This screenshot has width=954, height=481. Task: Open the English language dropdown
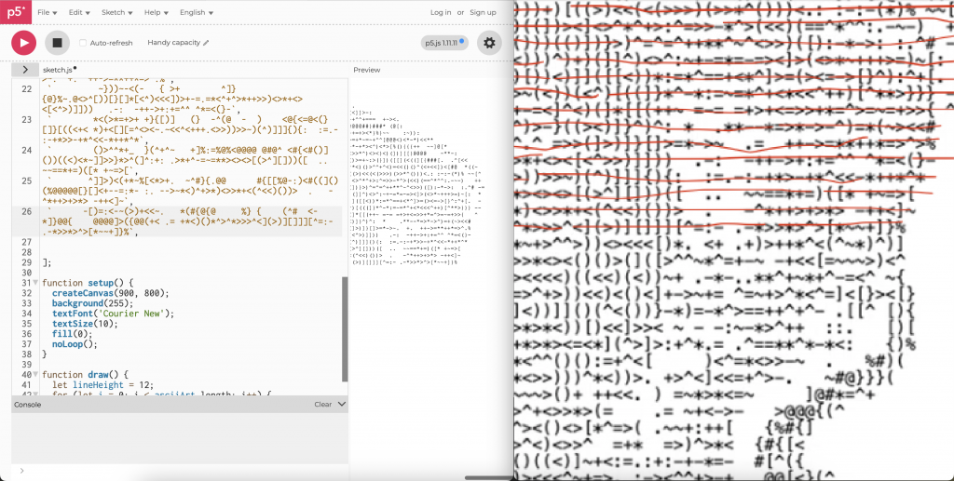click(x=196, y=12)
